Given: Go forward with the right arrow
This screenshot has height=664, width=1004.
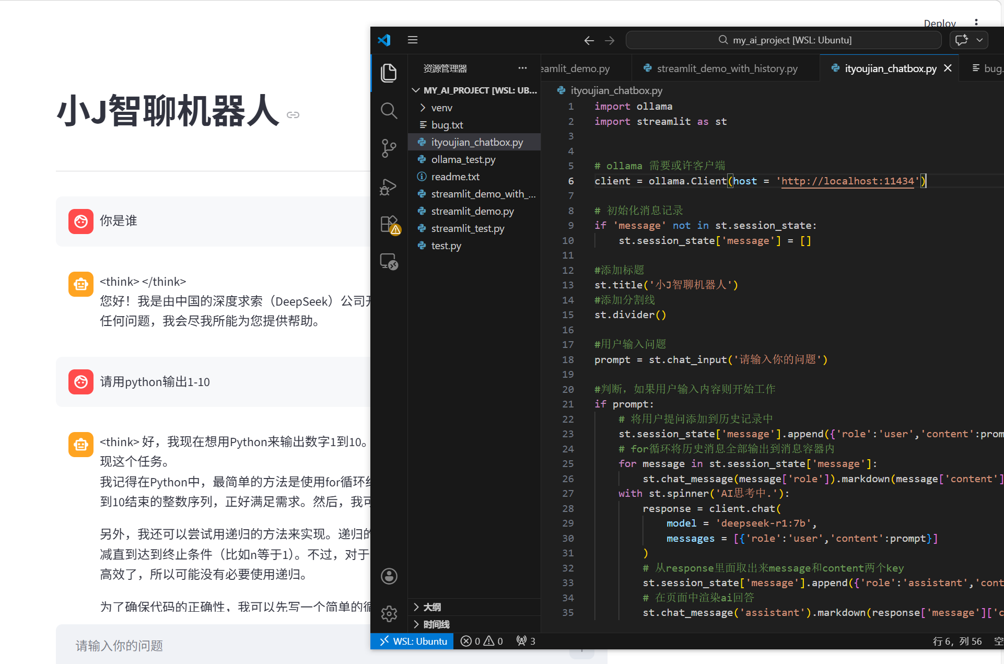Looking at the screenshot, I should tap(610, 40).
